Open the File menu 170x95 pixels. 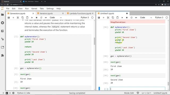(x=8, y=8)
